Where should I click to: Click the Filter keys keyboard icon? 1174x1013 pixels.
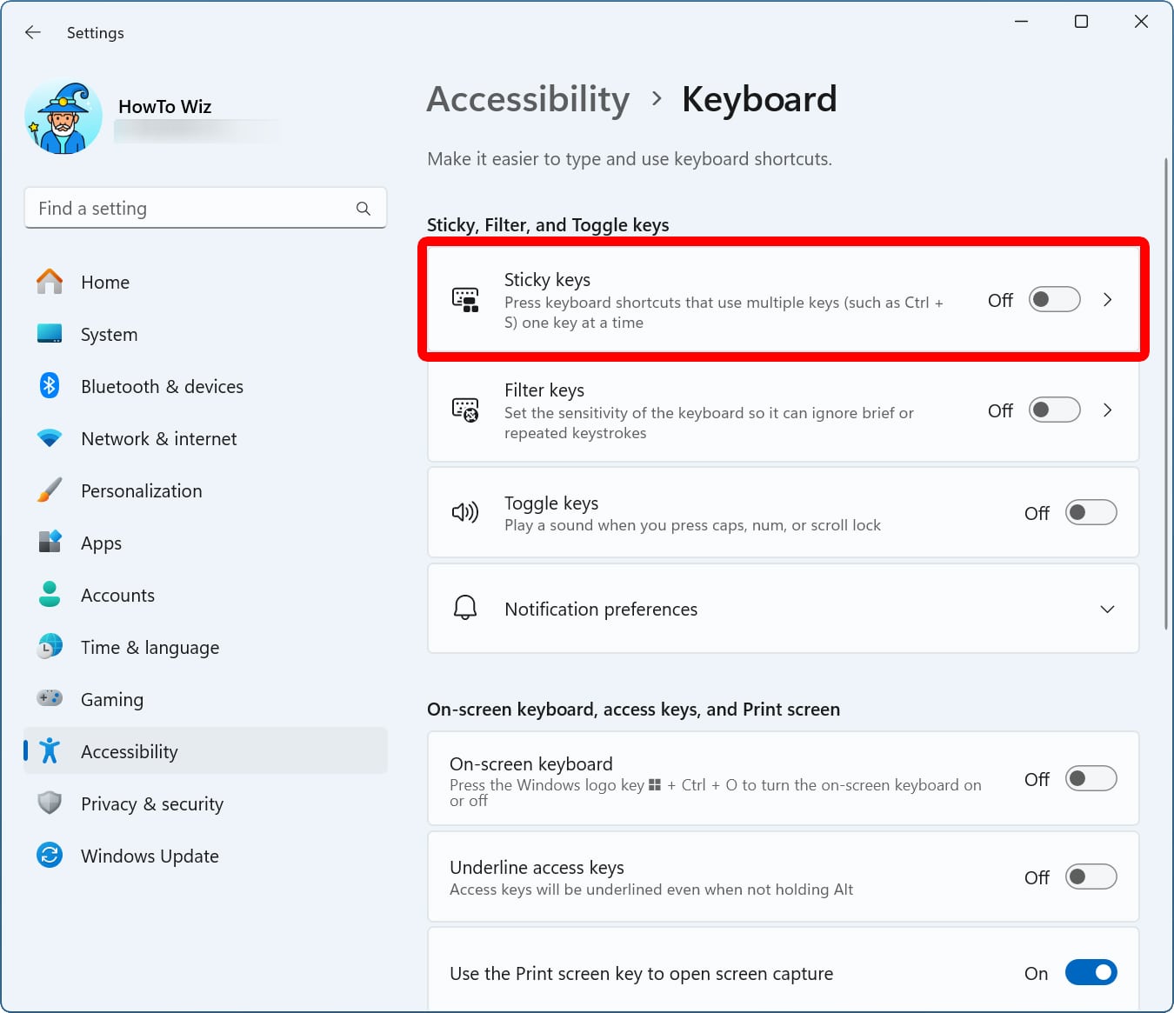(466, 410)
